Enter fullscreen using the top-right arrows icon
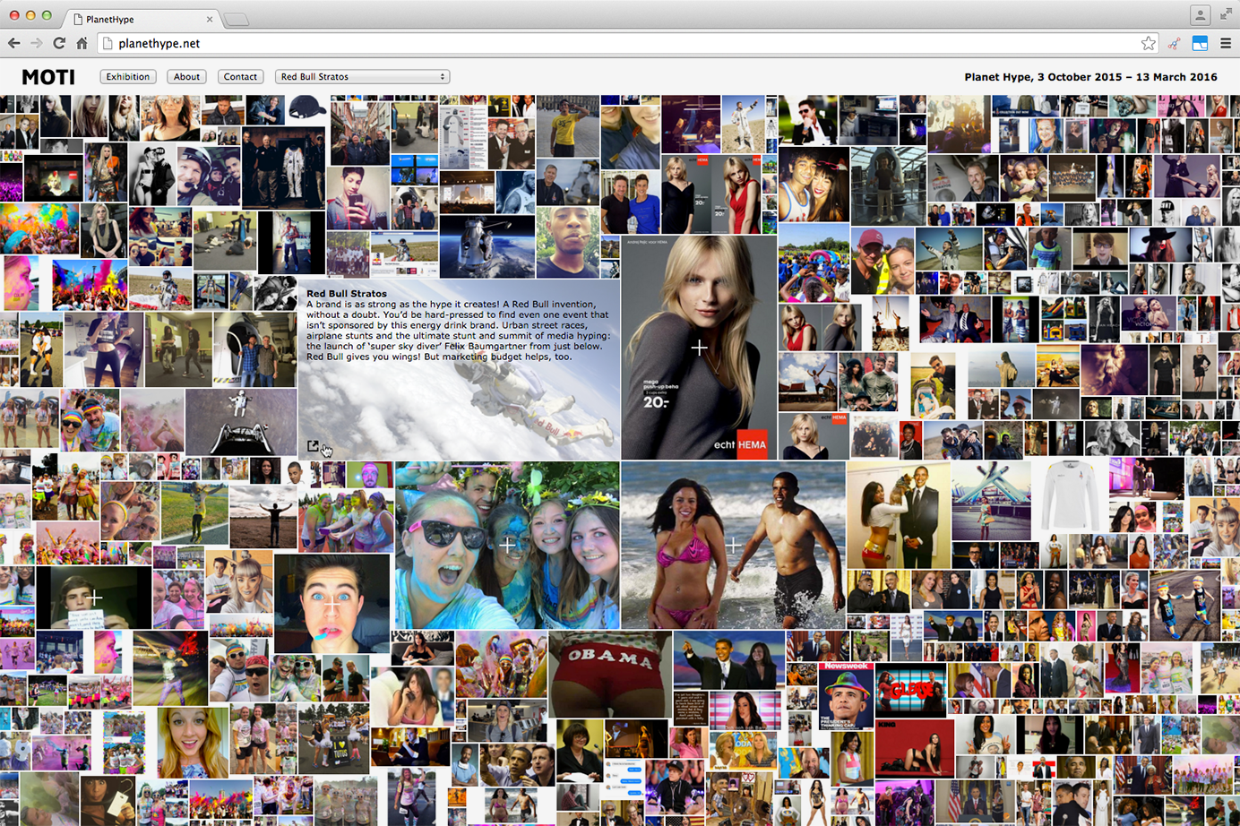The width and height of the screenshot is (1240, 826). (1226, 15)
